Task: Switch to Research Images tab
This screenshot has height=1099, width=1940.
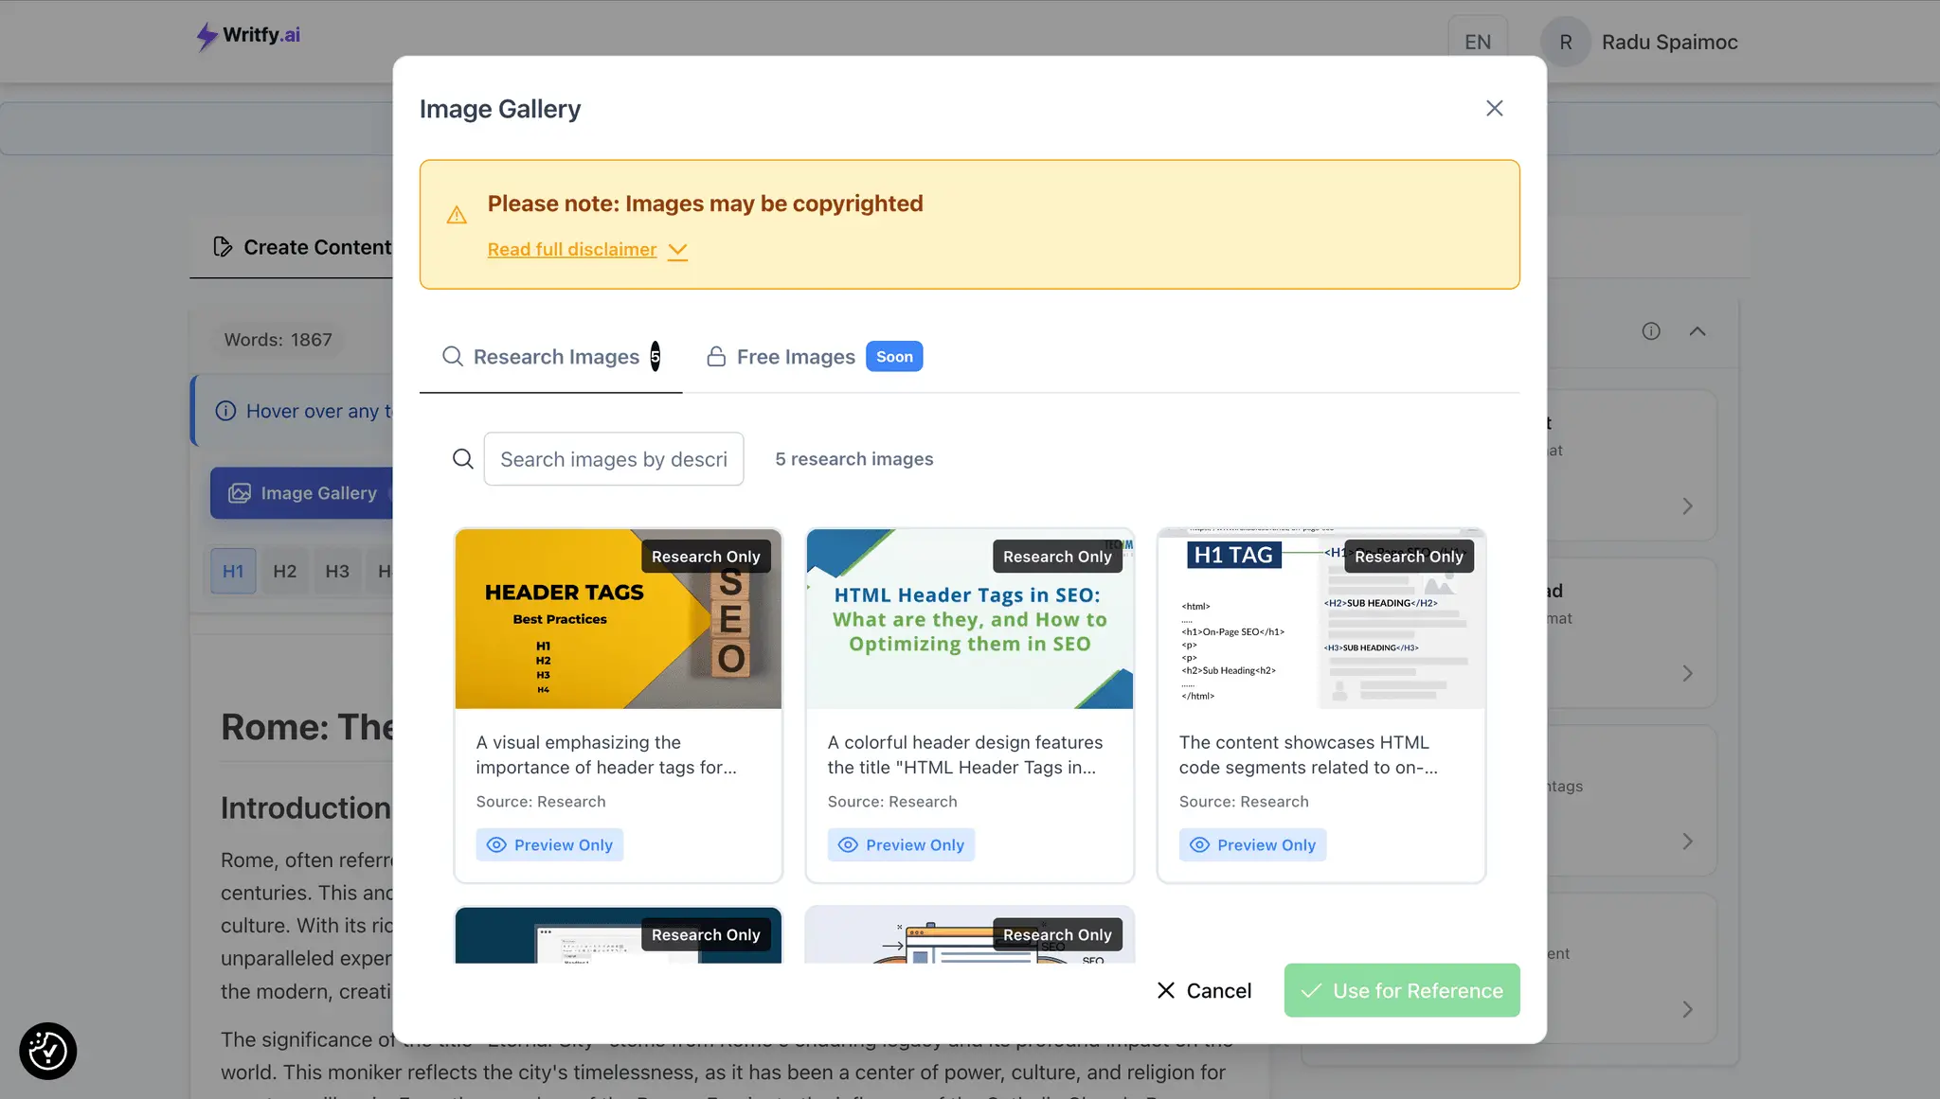Action: tap(550, 357)
